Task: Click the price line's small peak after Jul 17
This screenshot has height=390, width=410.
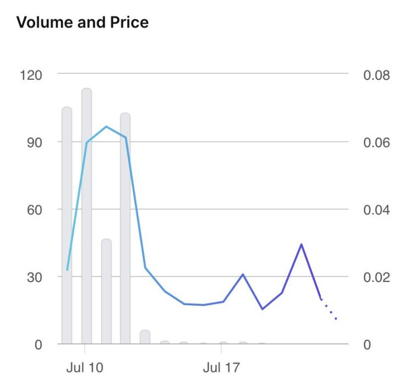Action: pos(243,274)
